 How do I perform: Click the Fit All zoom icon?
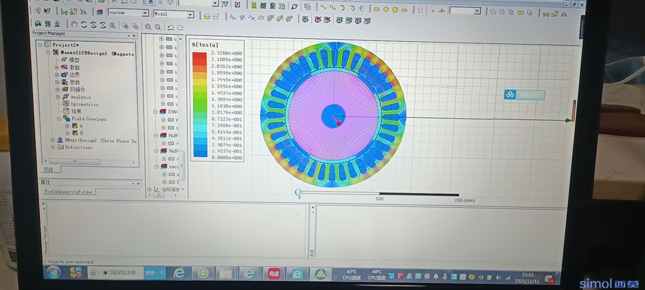pyautogui.click(x=148, y=27)
